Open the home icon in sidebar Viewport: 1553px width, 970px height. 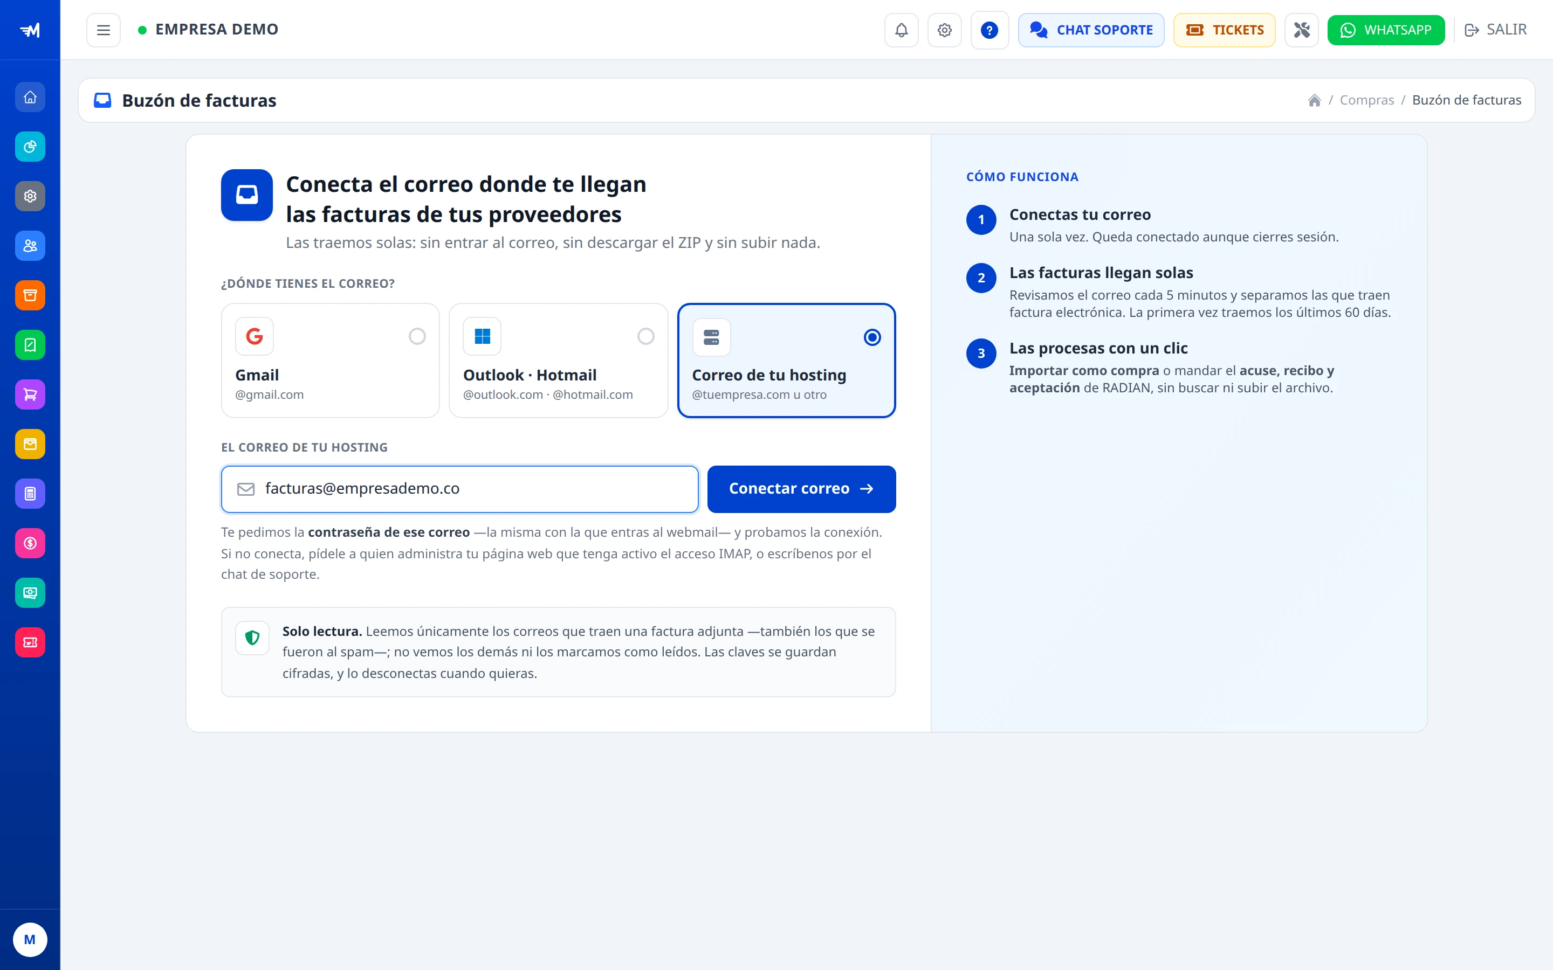30,98
